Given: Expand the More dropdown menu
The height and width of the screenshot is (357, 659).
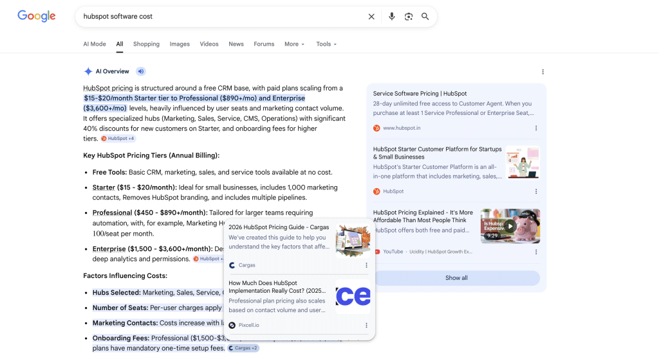Looking at the screenshot, I should tap(294, 44).
